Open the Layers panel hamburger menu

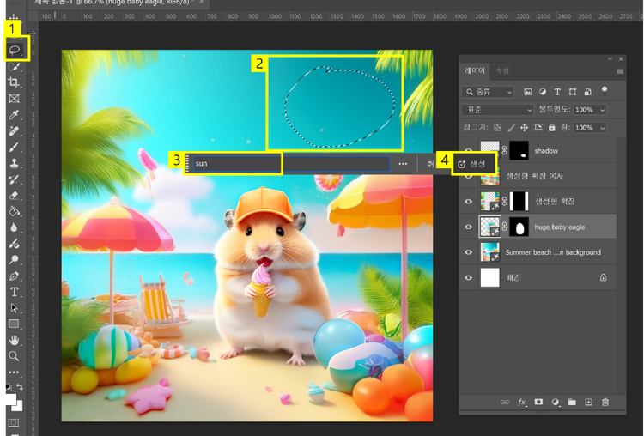pos(620,71)
